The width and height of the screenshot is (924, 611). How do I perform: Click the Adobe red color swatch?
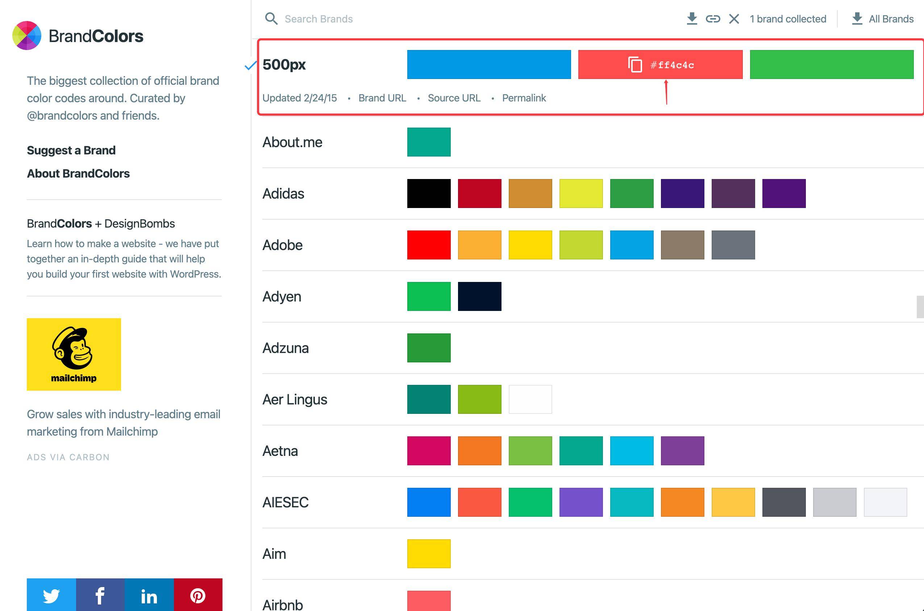point(429,245)
